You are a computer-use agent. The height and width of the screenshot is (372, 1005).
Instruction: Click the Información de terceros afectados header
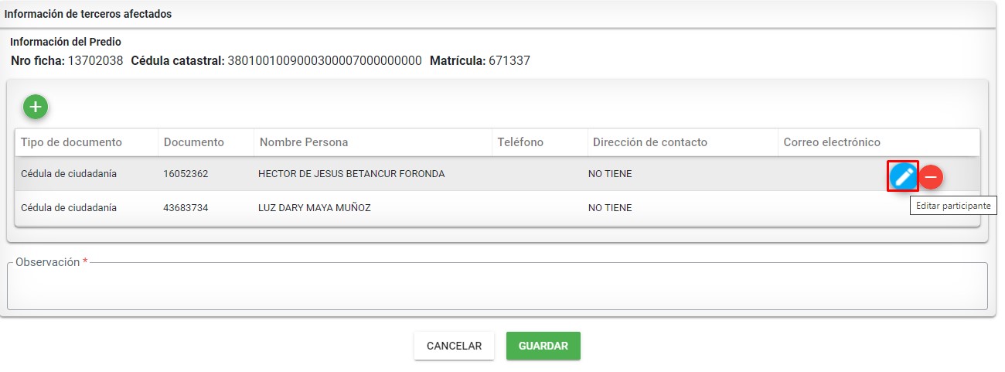88,14
